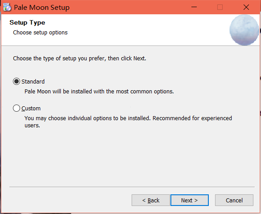Select the Standard radio button circle
The height and width of the screenshot is (214, 261).
pyautogui.click(x=17, y=81)
